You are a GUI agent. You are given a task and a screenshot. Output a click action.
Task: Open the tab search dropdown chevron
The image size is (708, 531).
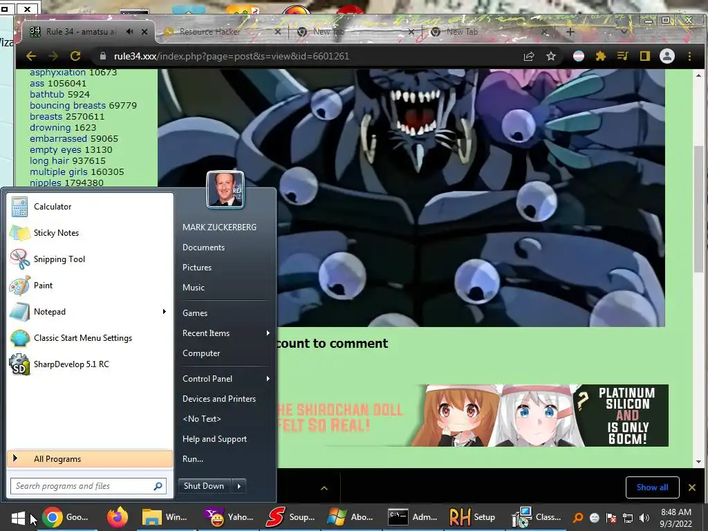tap(624, 32)
